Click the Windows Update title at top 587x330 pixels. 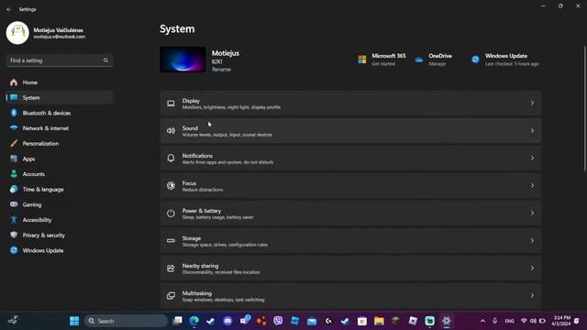coord(506,56)
